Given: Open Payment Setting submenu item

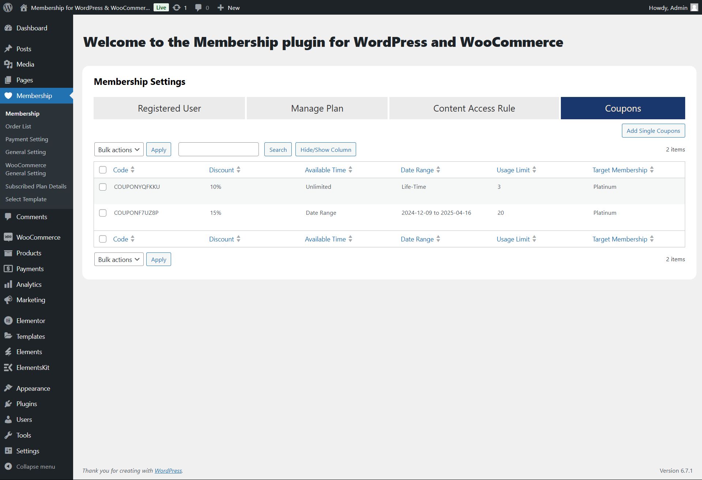Looking at the screenshot, I should point(27,139).
